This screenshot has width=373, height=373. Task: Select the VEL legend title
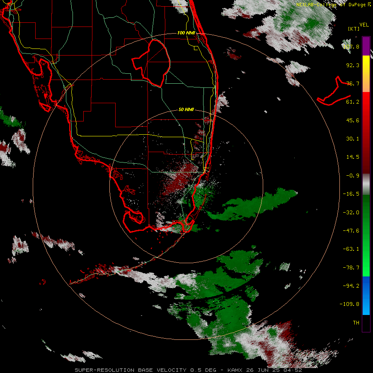[364, 25]
